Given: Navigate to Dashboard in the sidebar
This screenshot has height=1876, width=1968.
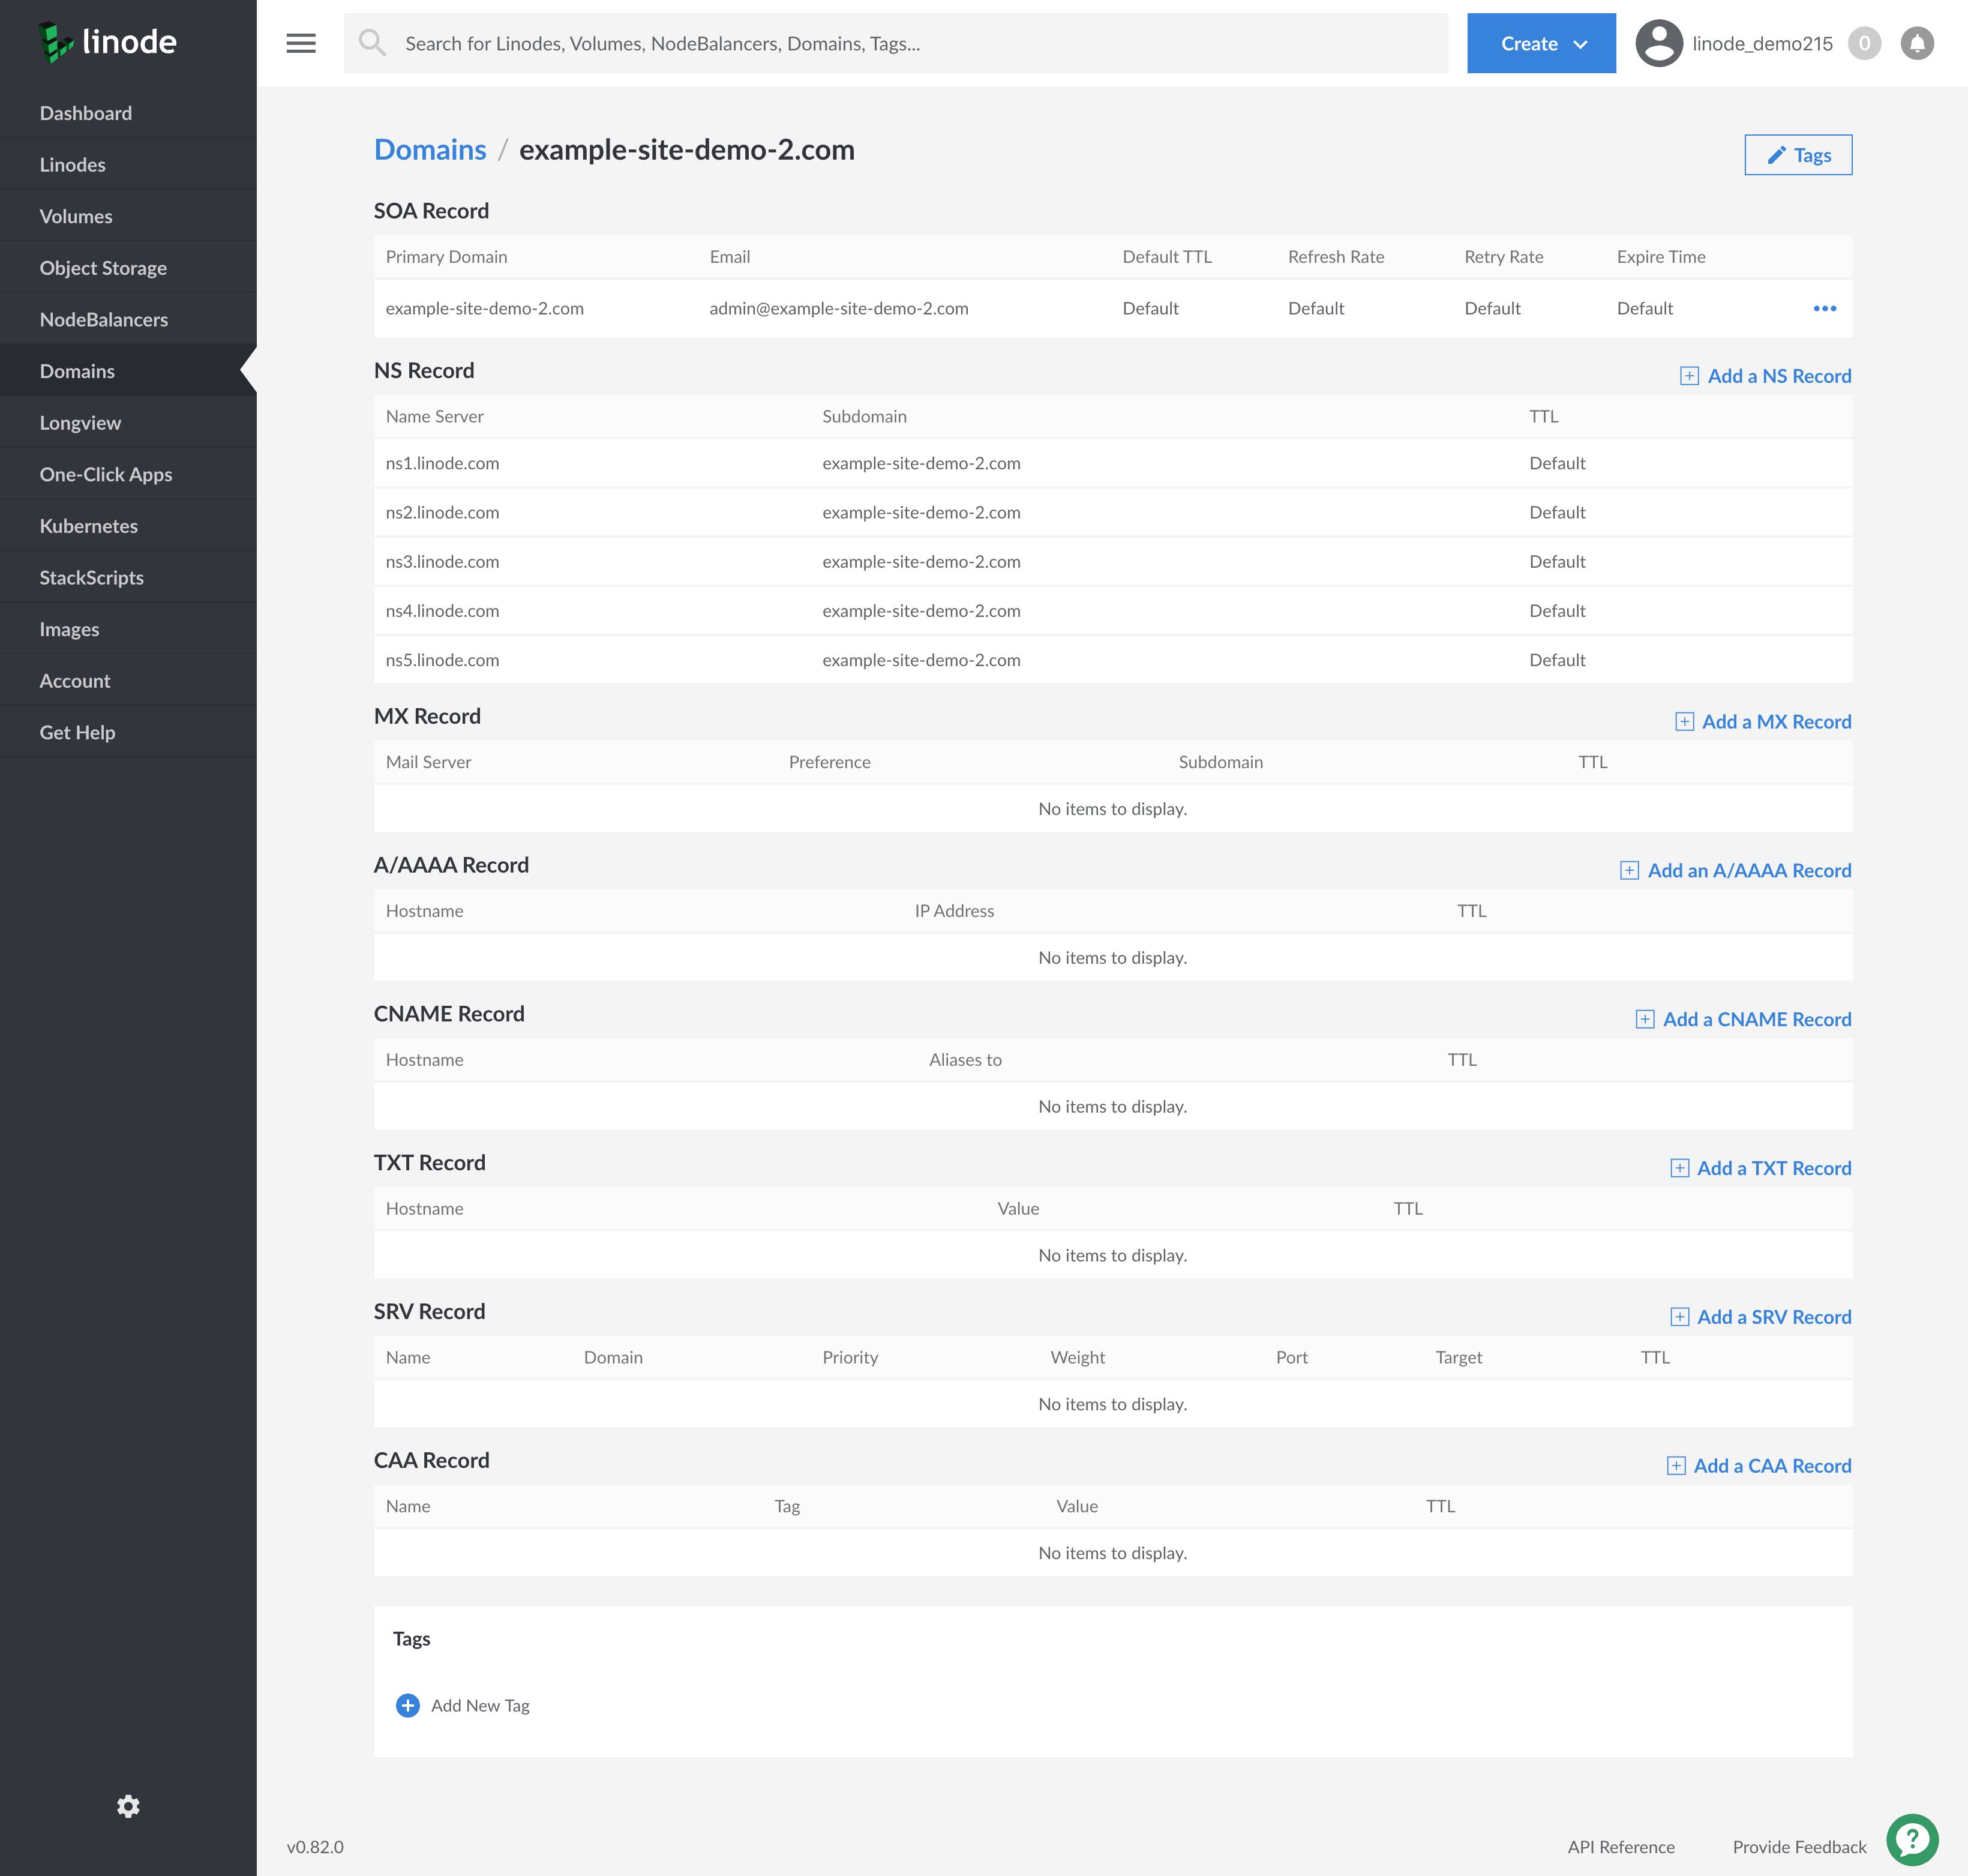Looking at the screenshot, I should point(86,112).
